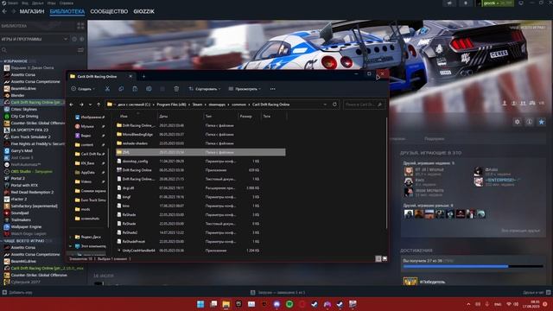Go forward in File Explorer navigation

(81, 105)
